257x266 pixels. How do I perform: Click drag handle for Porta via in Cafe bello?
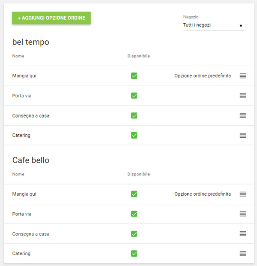[x=243, y=214]
